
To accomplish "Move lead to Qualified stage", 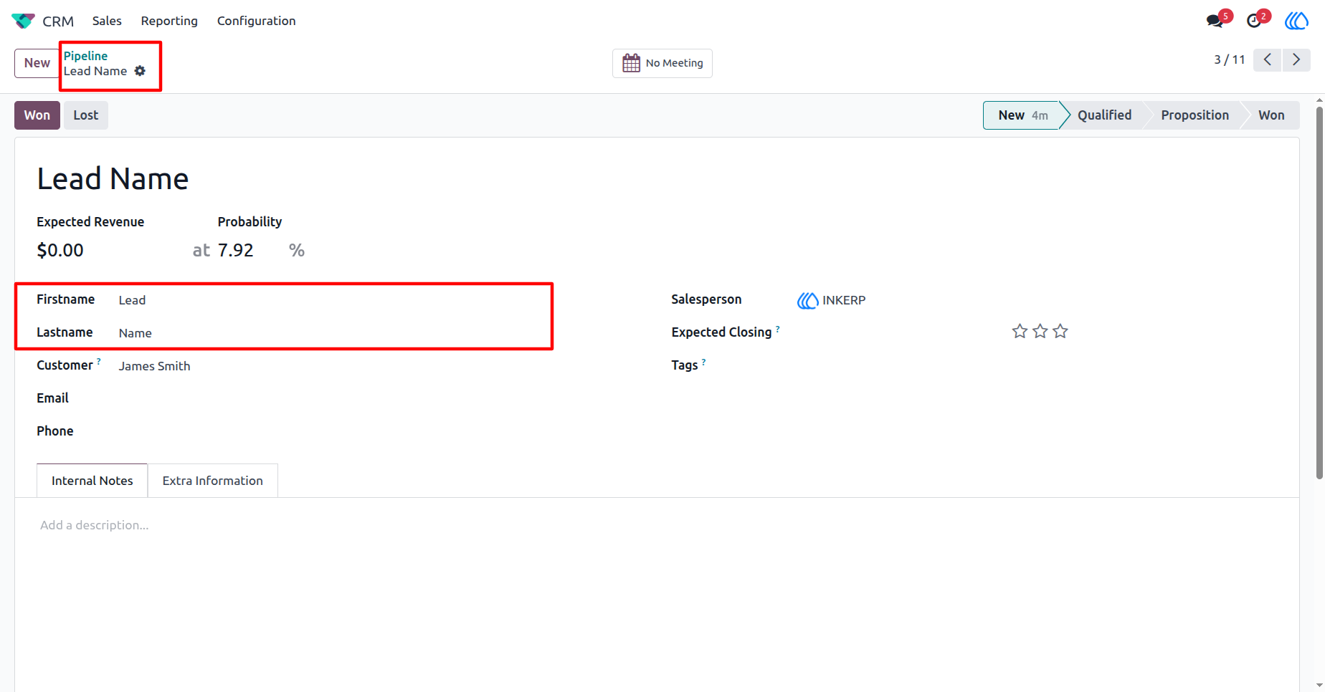I will [x=1104, y=115].
